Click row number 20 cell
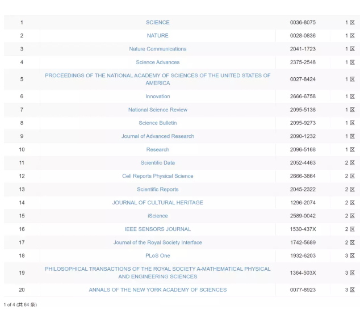360x310 pixels. 22,290
